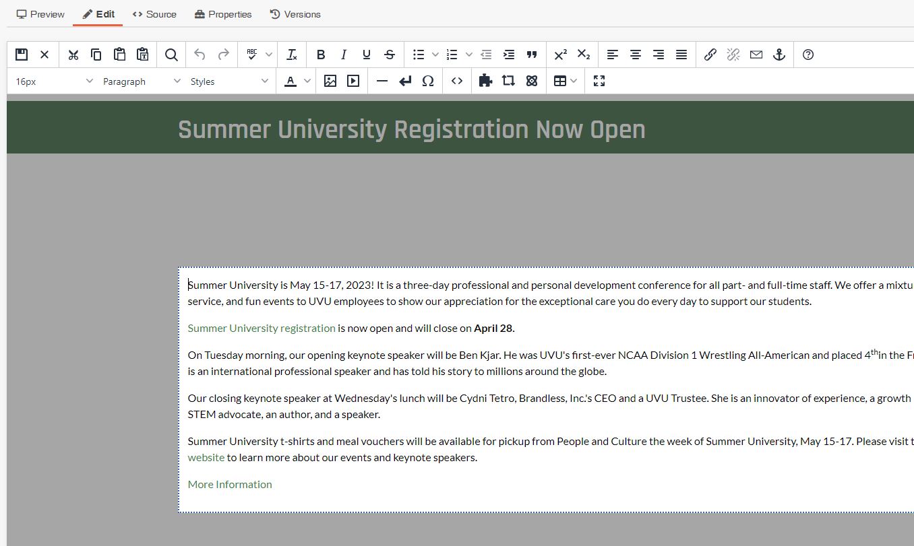Increase indent of the paragraph
Image resolution: width=914 pixels, height=546 pixels.
pyautogui.click(x=509, y=55)
